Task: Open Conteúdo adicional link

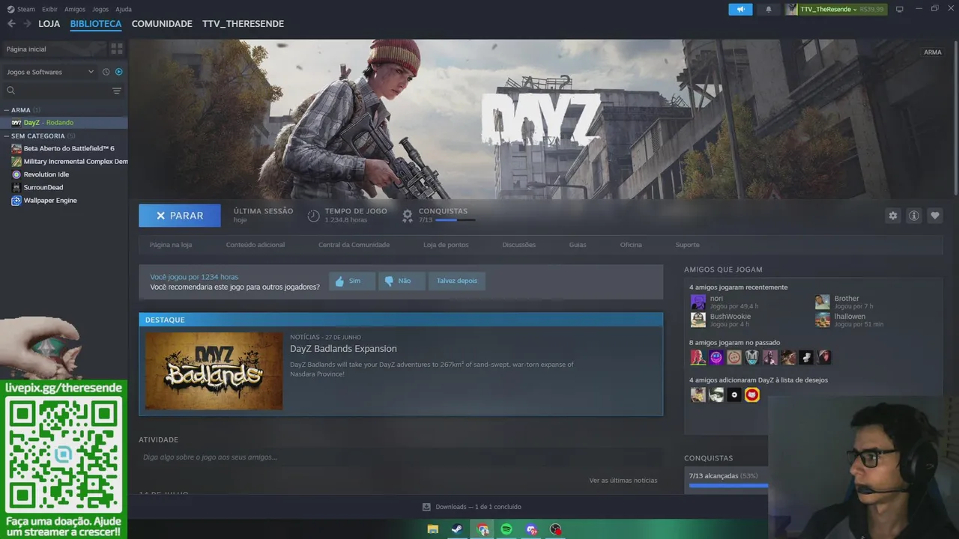Action: (255, 245)
